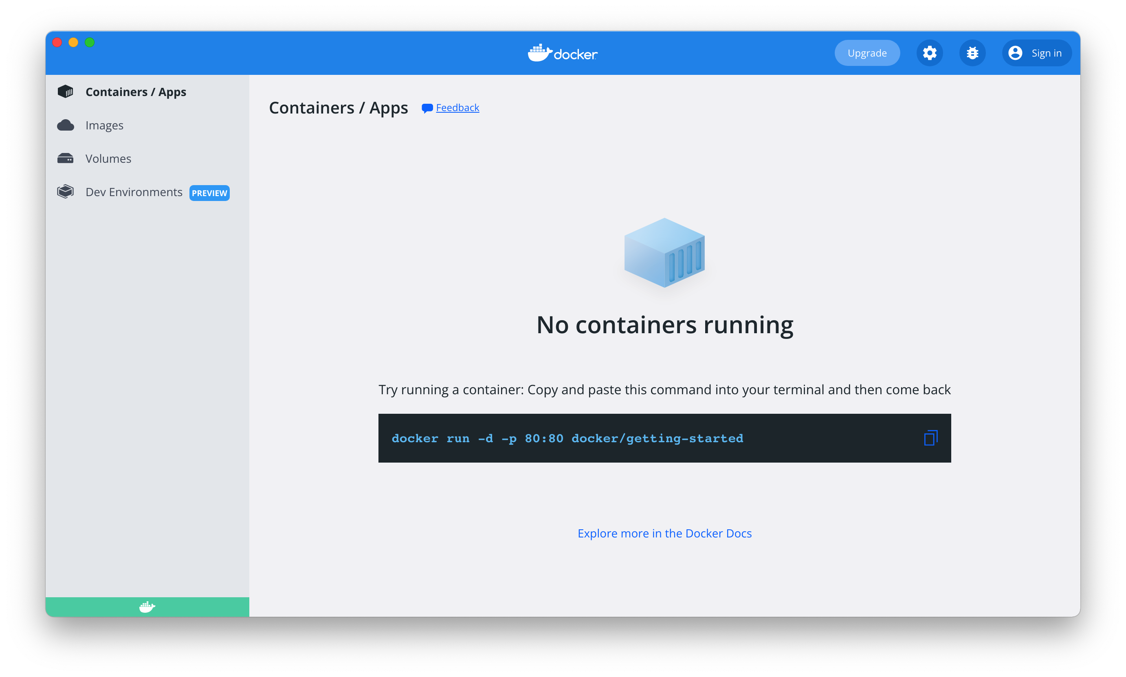1126x677 pixels.
Task: Select Volumes in the sidebar
Action: (x=108, y=158)
